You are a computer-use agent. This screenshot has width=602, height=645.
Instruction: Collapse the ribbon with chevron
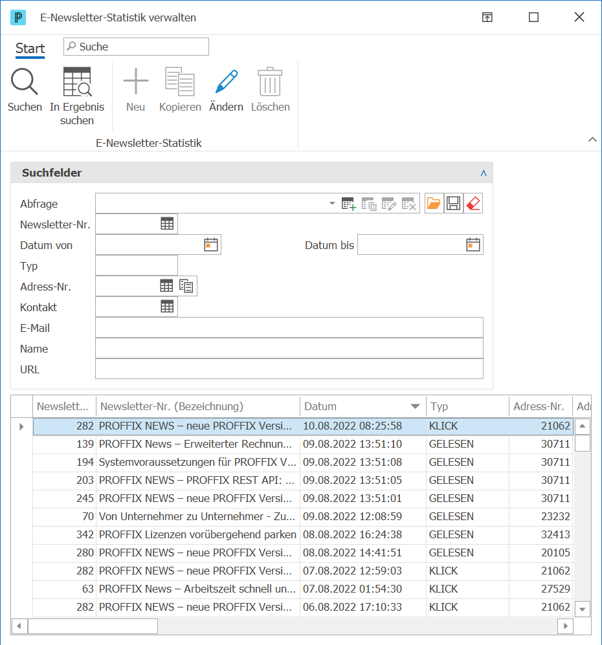(592, 140)
